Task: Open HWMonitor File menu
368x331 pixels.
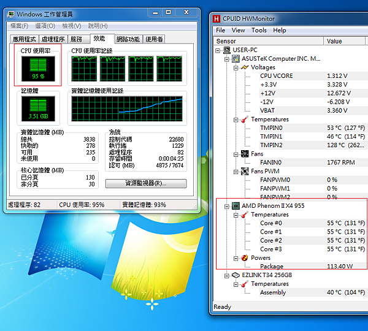Action: coord(220,30)
